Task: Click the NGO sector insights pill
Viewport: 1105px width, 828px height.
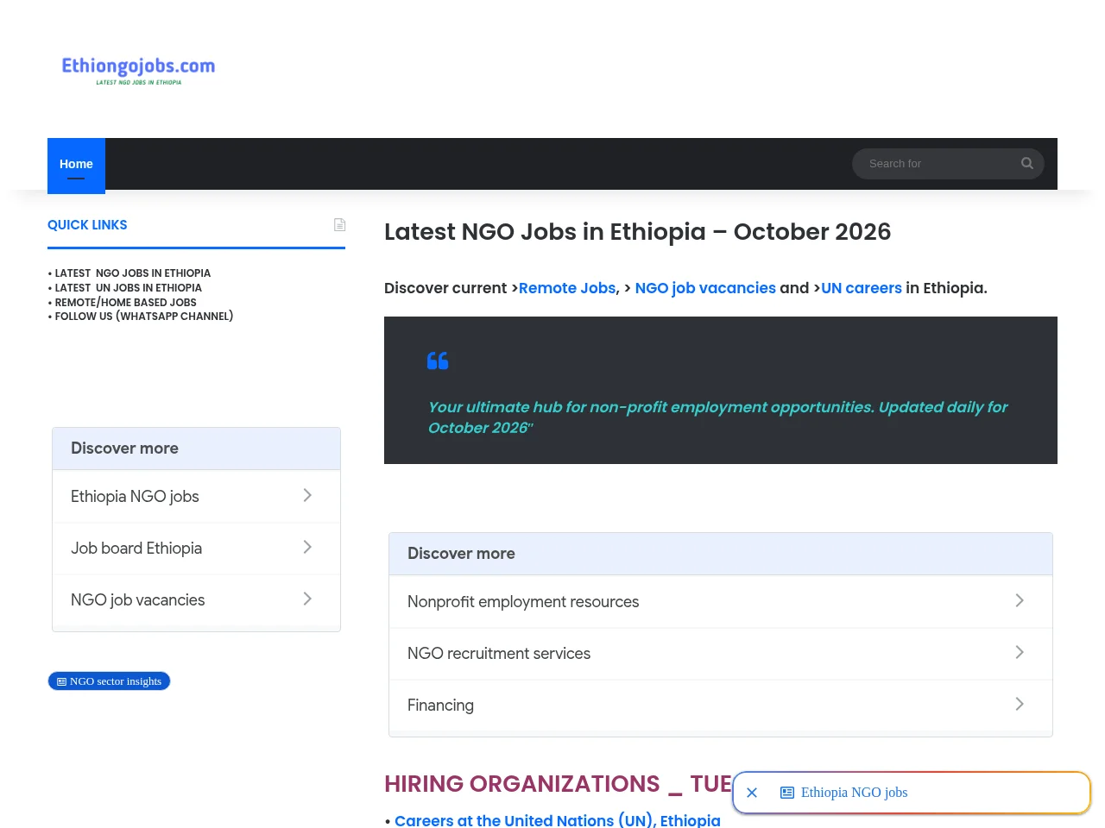Action: 109,681
